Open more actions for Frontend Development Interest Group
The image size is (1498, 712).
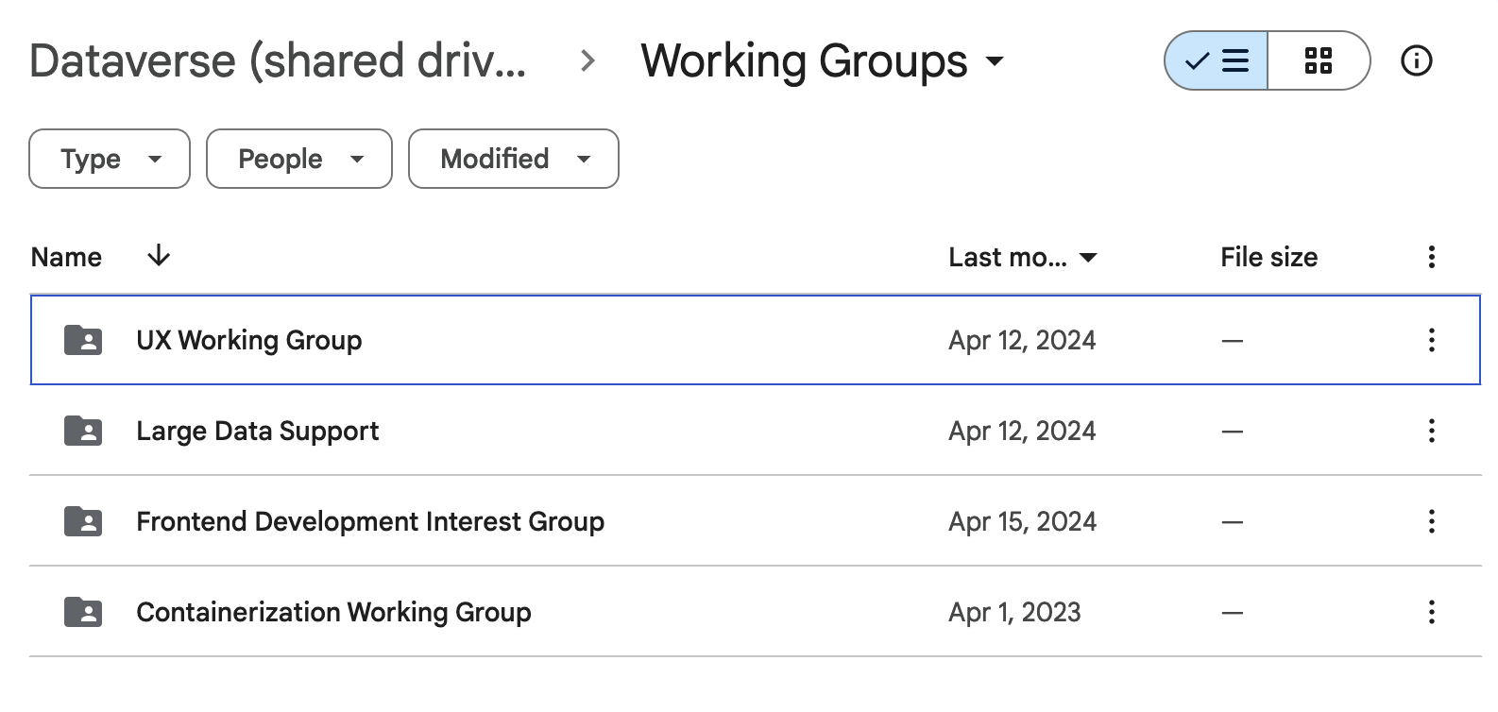click(1432, 521)
